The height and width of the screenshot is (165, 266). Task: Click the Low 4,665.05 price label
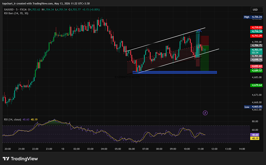pyautogui.click(x=253, y=107)
